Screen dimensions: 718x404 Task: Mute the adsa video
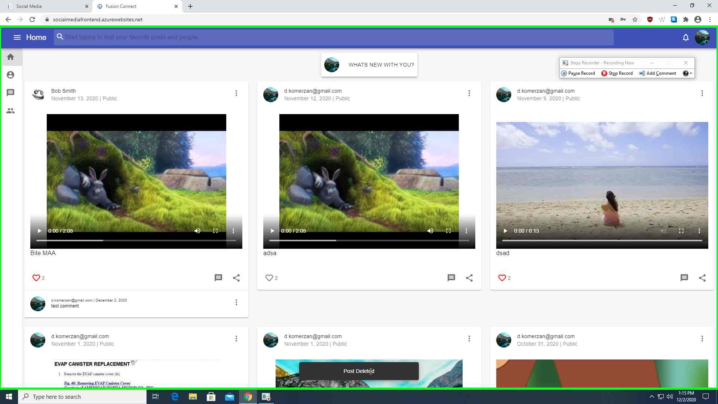[430, 231]
